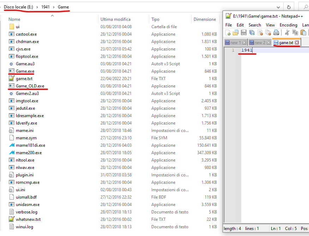Click the Gamev2.au3 AutoIt script icon
This screenshot has width=309, height=236.
(x=11, y=93)
